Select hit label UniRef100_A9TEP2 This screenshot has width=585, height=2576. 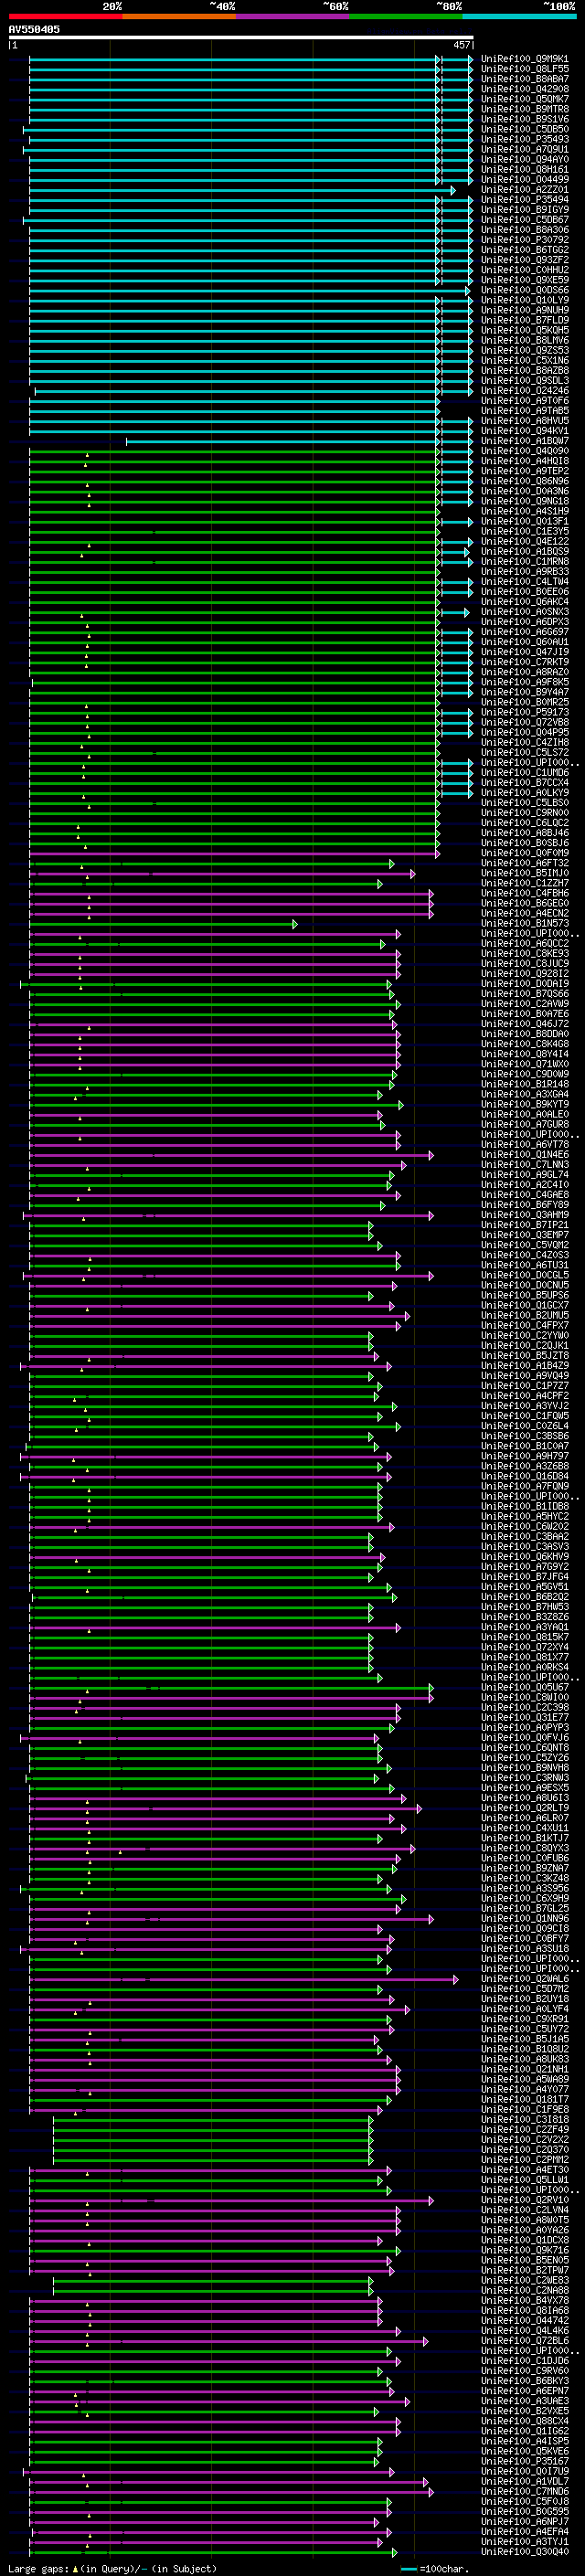coord(524,471)
